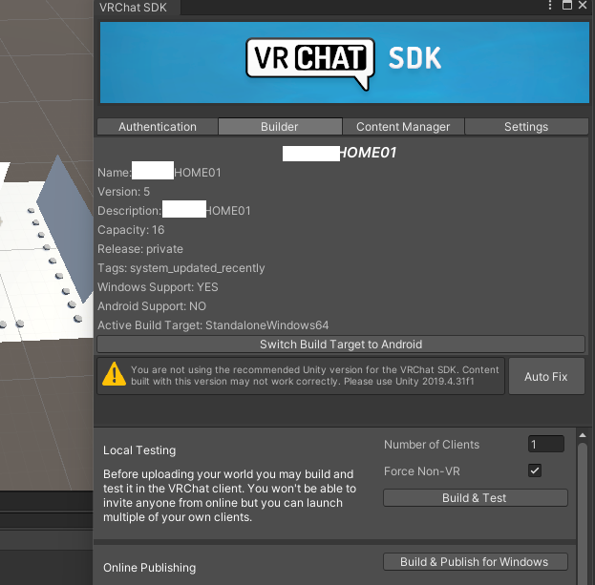Open the VRChat SDK window kebab menu
Viewport: 595px width, 585px height.
point(550,6)
